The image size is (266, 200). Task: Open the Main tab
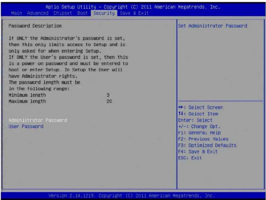(x=16, y=13)
